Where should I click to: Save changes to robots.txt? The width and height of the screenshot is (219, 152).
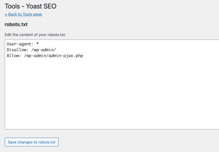coord(31,142)
